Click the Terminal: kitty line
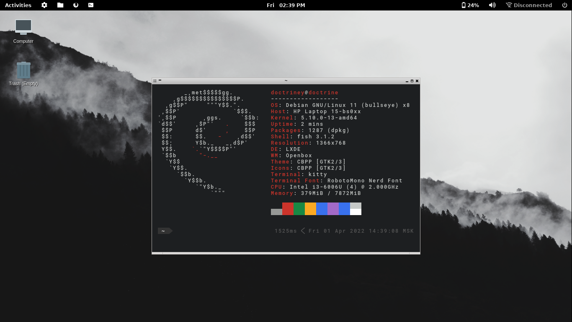572x322 pixels. [299, 174]
